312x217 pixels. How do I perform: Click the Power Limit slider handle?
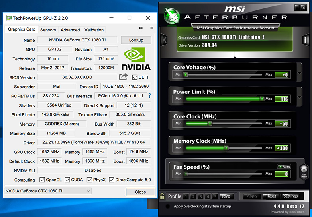(x=262, y=99)
